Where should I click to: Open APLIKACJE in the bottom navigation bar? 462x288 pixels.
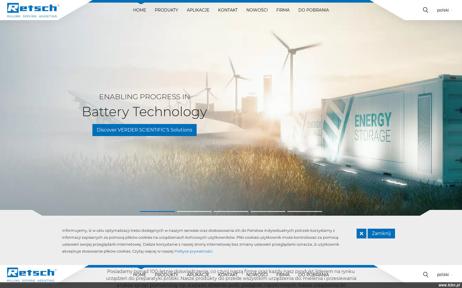pos(198,275)
